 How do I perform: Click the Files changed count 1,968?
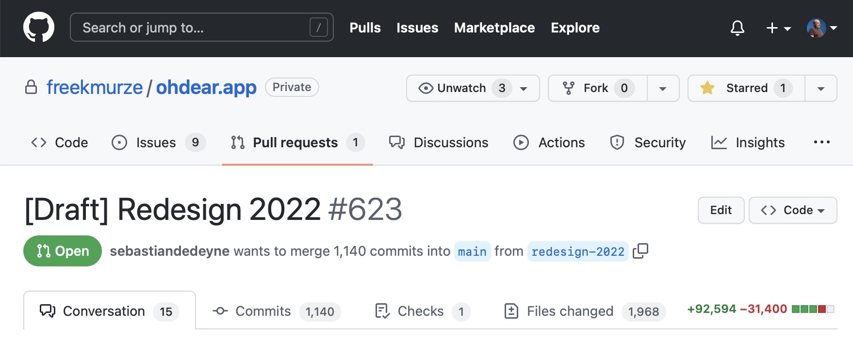tap(644, 311)
